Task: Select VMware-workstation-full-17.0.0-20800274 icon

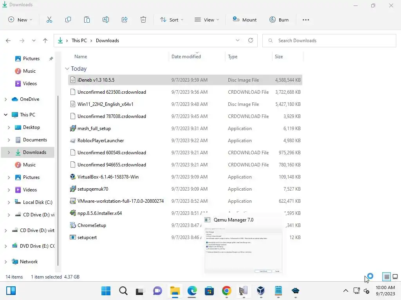Action: click(x=73, y=201)
